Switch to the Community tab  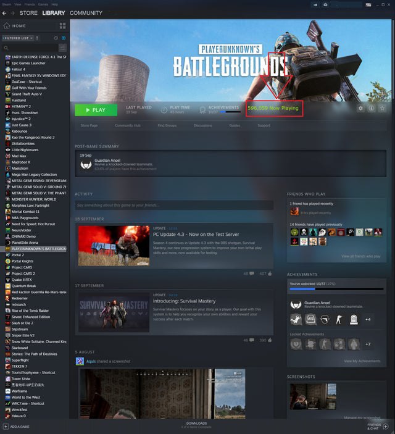pyautogui.click(x=86, y=13)
